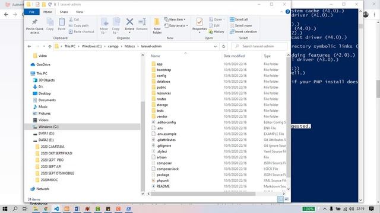
Task: Open Task View from taskbar
Action: 25,209
